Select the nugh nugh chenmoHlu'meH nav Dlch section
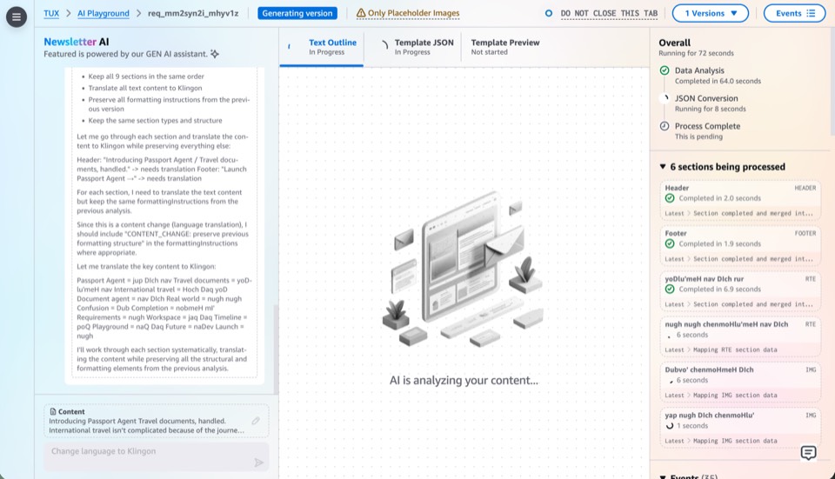The height and width of the screenshot is (479, 835). point(740,337)
